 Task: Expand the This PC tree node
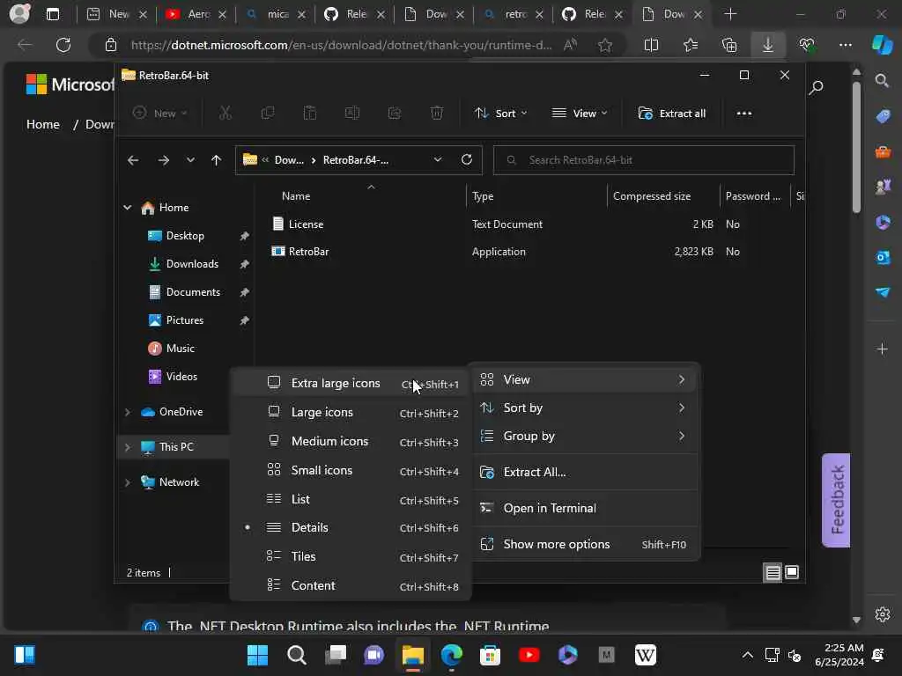127,447
